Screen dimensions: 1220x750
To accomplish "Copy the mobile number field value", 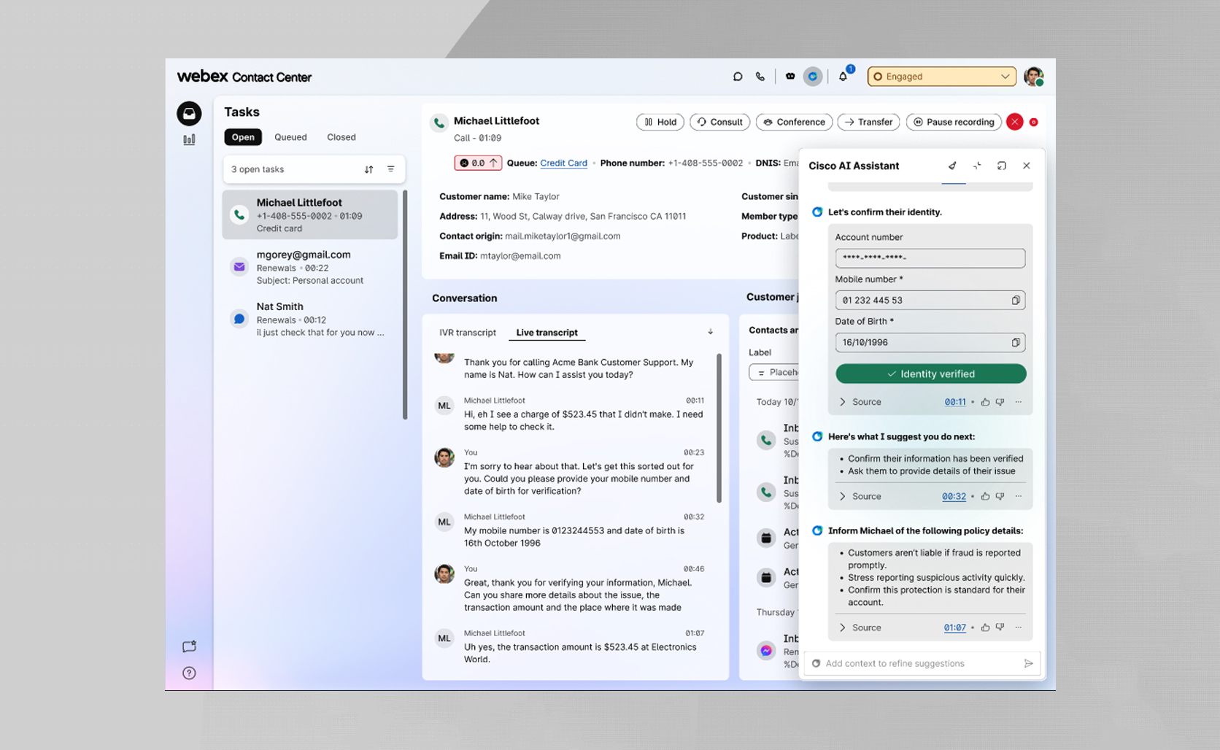I will click(1015, 301).
